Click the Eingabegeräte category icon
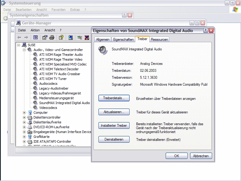This screenshot has width=241, height=181. point(30,132)
